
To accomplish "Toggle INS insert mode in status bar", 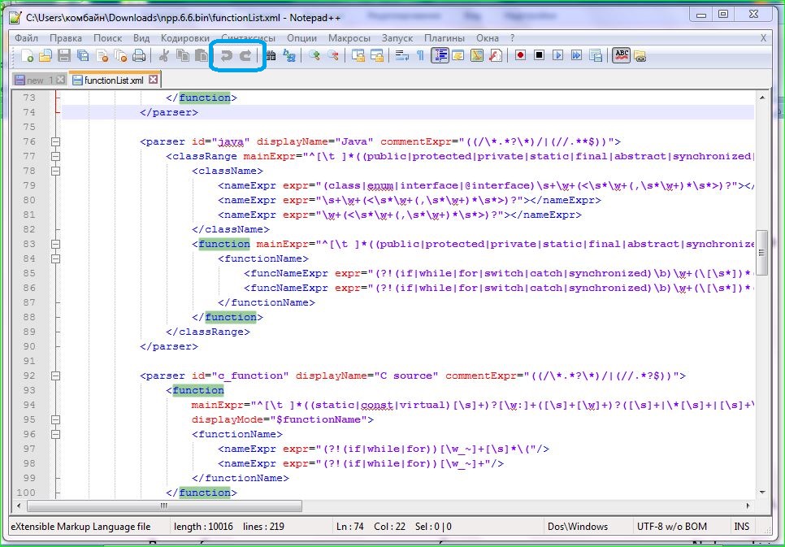I will tap(741, 527).
